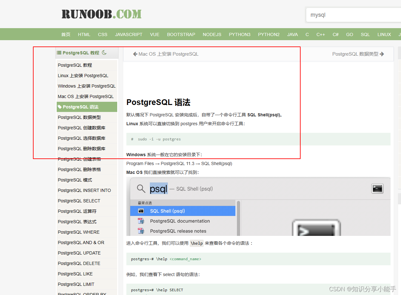Open sidebar link PostgreSQL LIKE
The height and width of the screenshot is (295, 401).
pos(75,274)
